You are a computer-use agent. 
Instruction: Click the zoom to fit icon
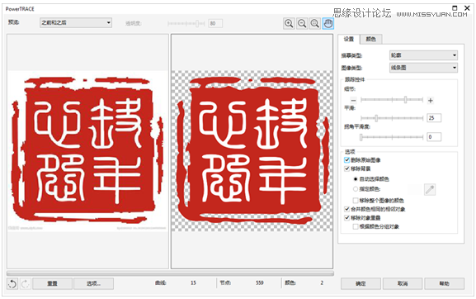pyautogui.click(x=315, y=23)
